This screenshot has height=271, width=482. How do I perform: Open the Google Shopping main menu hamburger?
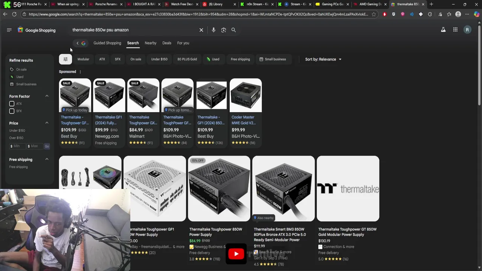point(9,30)
